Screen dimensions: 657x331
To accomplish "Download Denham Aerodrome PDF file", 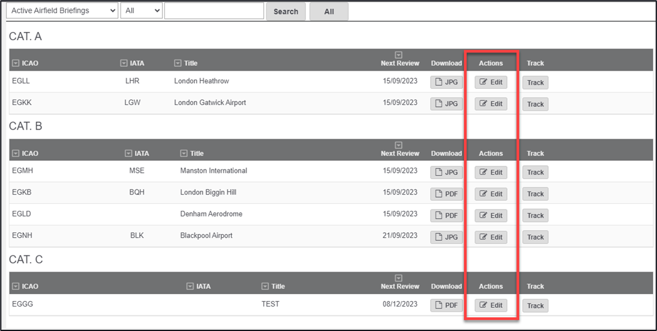I will click(x=446, y=216).
